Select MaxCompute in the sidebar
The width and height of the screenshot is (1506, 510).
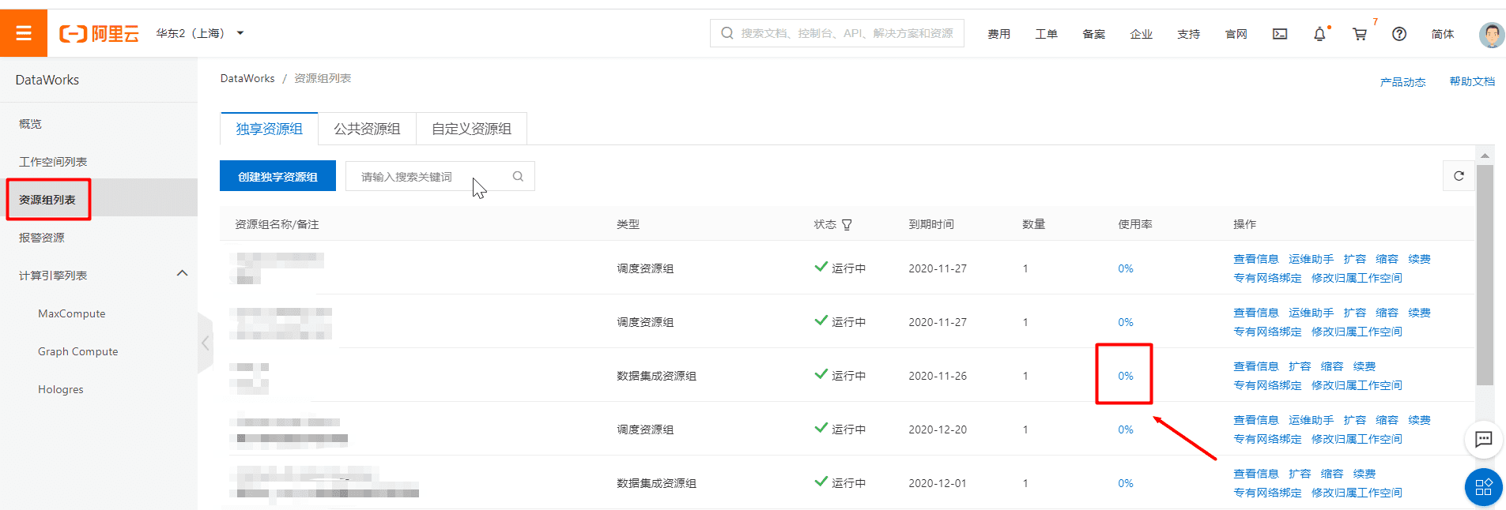pos(72,313)
